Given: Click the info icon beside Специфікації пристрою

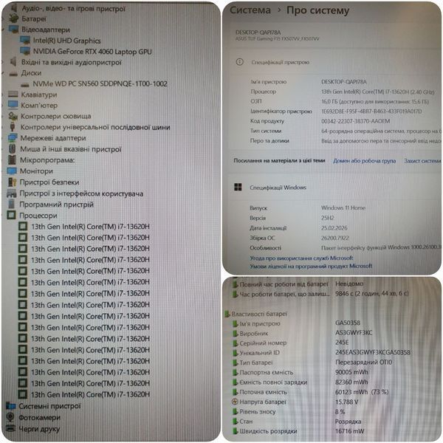Looking at the screenshot, I should click(x=239, y=62).
